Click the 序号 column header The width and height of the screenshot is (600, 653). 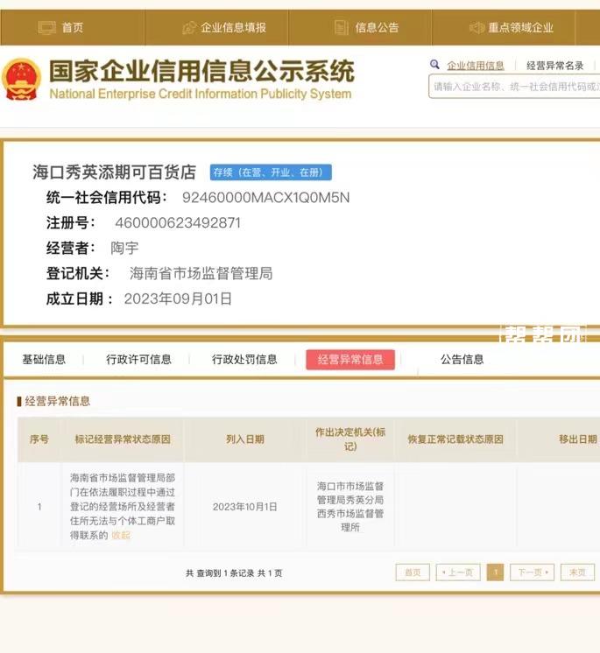[39, 439]
